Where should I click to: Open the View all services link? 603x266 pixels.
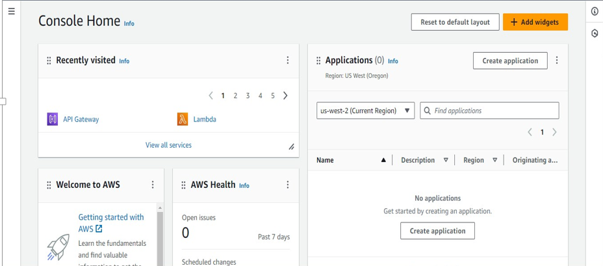click(x=168, y=145)
